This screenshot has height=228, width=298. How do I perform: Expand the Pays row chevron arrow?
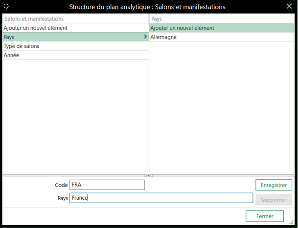pyautogui.click(x=145, y=37)
